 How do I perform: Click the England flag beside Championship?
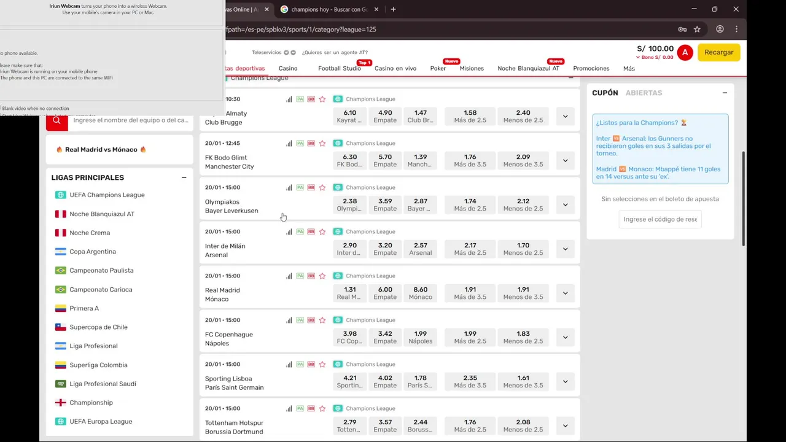coord(60,403)
